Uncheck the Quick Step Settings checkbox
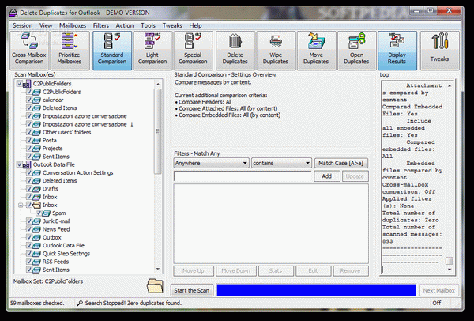474x321 pixels. point(29,253)
